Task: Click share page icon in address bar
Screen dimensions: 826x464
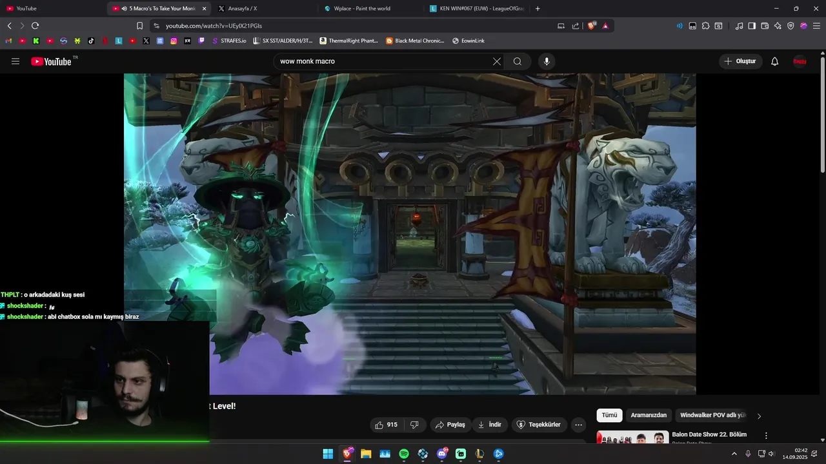Action: 575,26
